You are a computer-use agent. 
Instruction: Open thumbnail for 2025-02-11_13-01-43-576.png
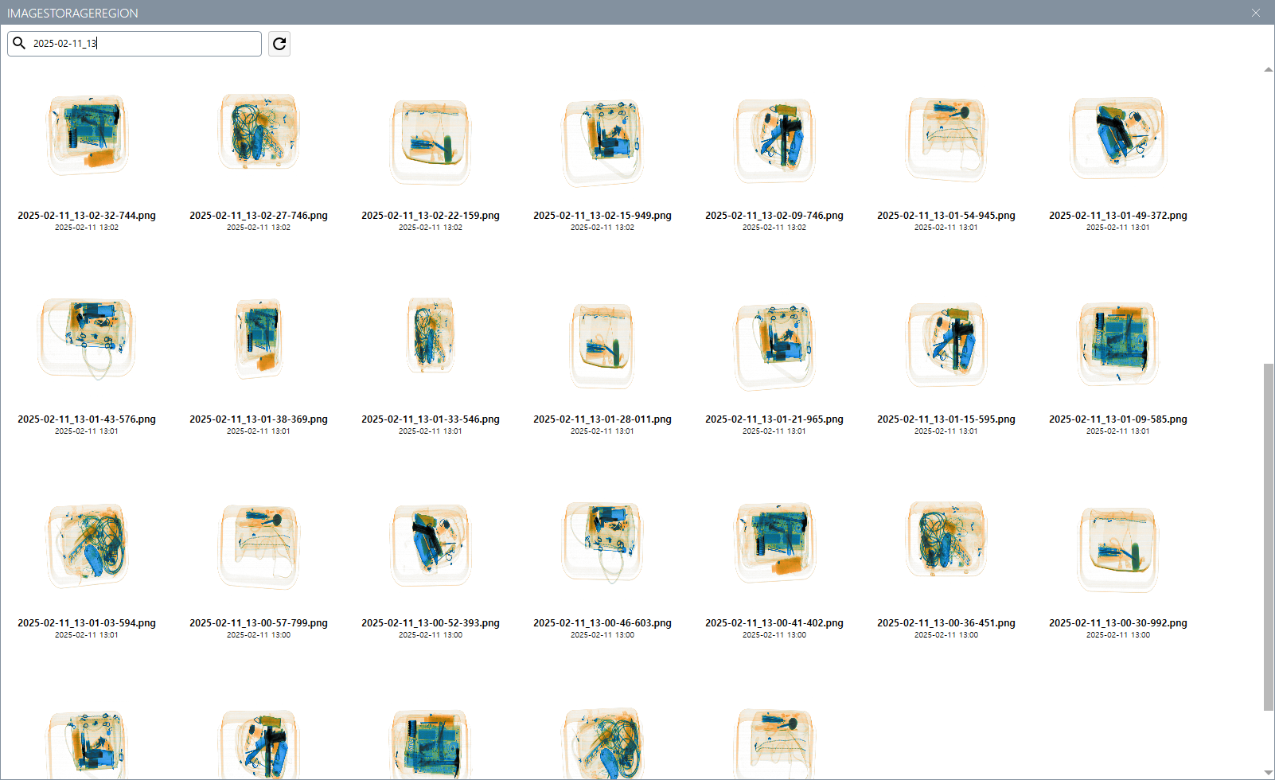coord(87,338)
